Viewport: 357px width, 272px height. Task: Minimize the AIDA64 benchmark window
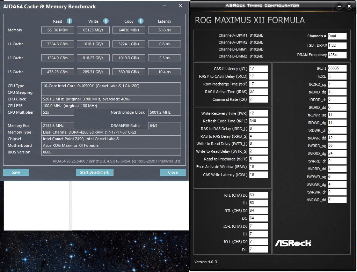tap(165, 6)
